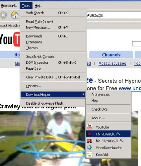Click the Latest Headlines bookmark

pos(10,26)
